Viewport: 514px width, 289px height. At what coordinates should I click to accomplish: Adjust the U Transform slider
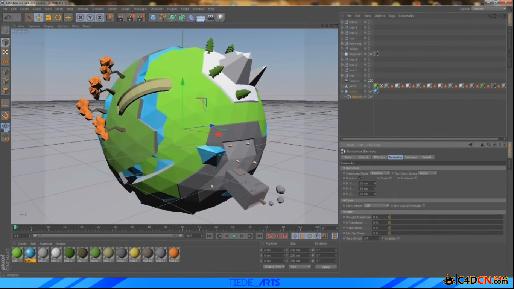[446, 222]
